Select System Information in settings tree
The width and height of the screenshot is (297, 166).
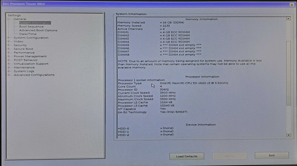click(x=35, y=23)
